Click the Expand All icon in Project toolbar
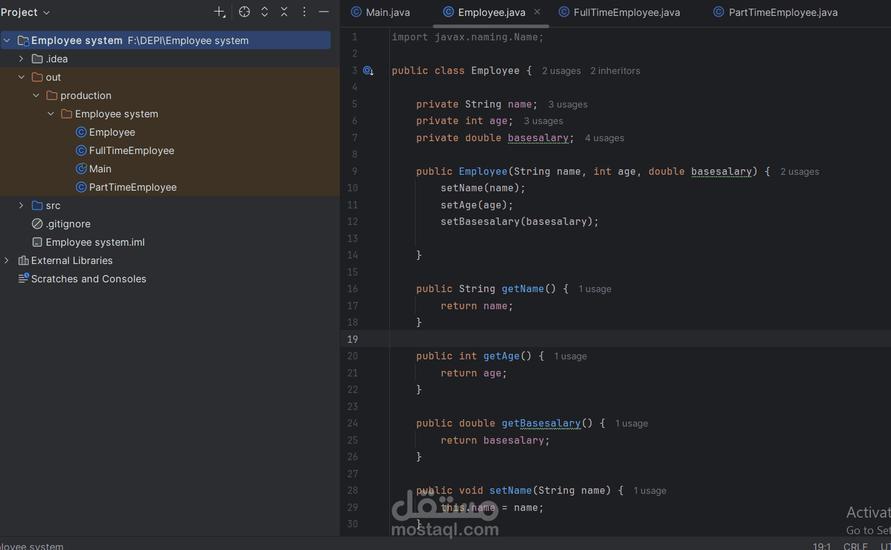891x550 pixels. click(265, 12)
